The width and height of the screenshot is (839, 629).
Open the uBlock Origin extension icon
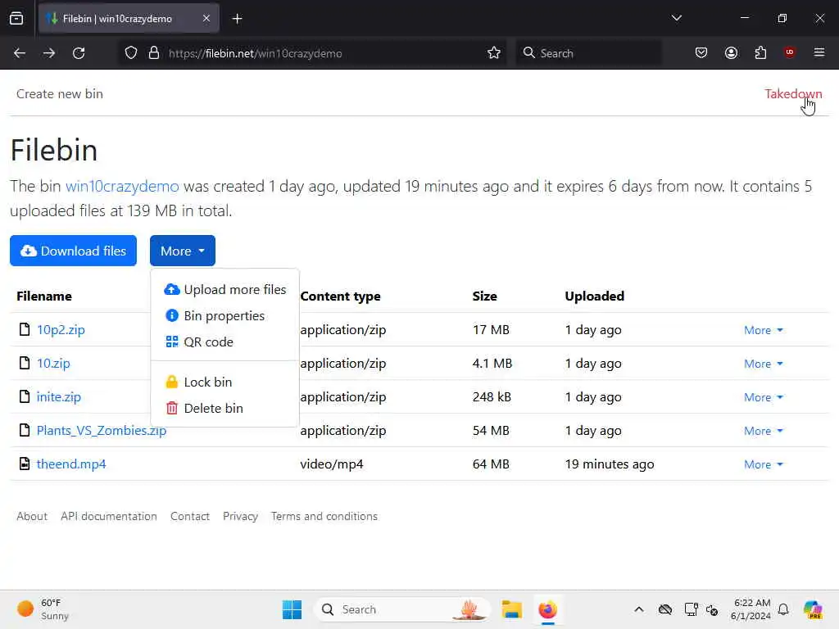point(789,52)
